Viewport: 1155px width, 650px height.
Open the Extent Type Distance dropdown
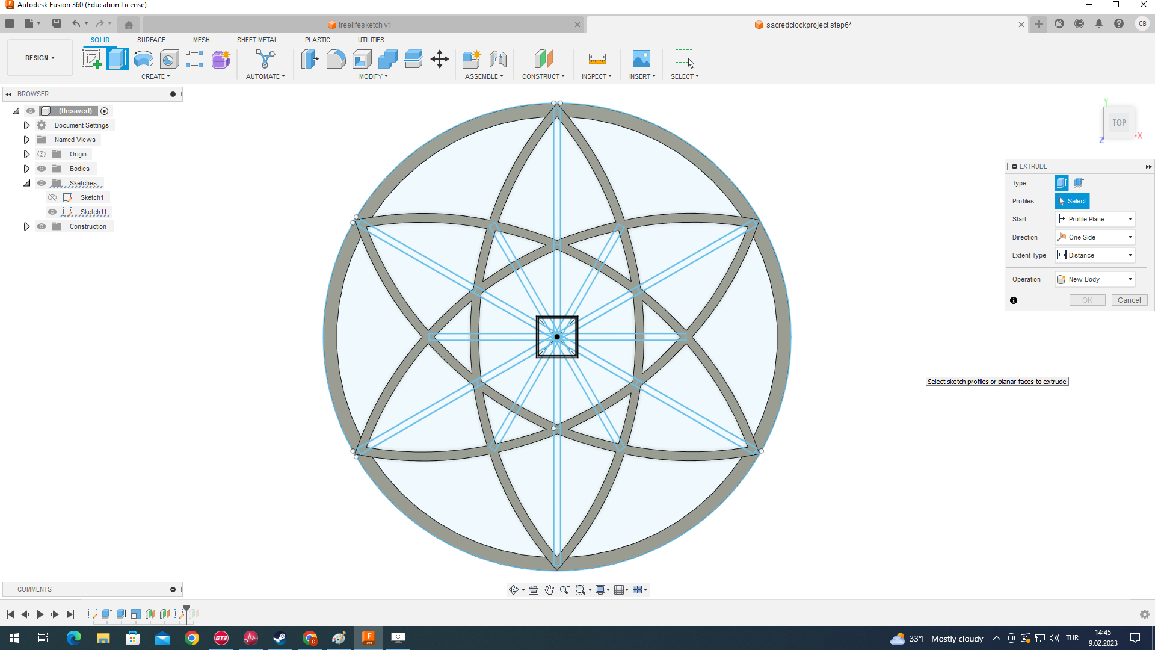1095,255
